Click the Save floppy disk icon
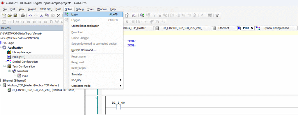Image resolution: width=298 pixels, height=115 pixels. point(15,15)
